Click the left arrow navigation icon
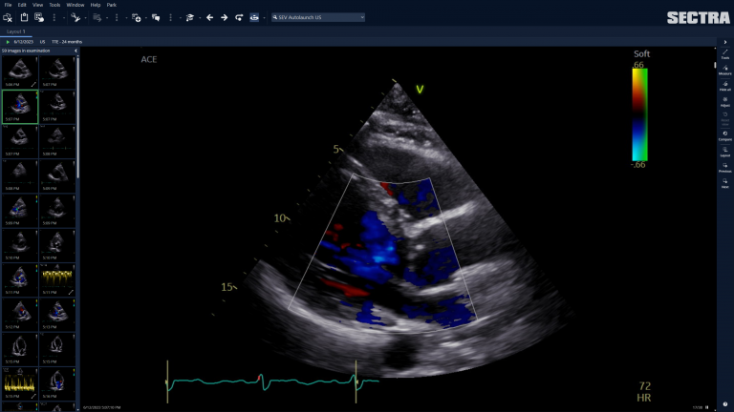This screenshot has width=734, height=412. [210, 17]
